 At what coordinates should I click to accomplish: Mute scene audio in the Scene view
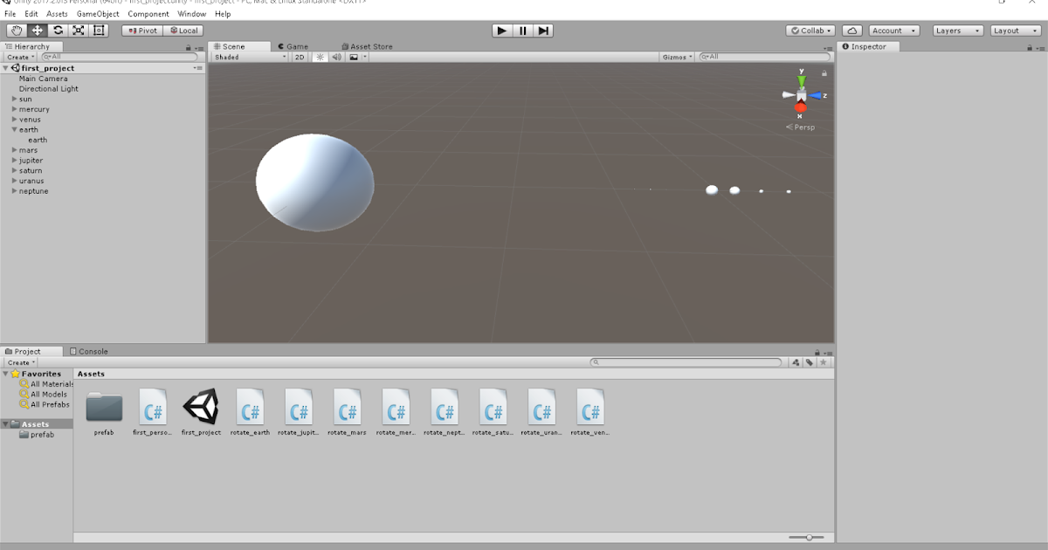click(x=335, y=56)
